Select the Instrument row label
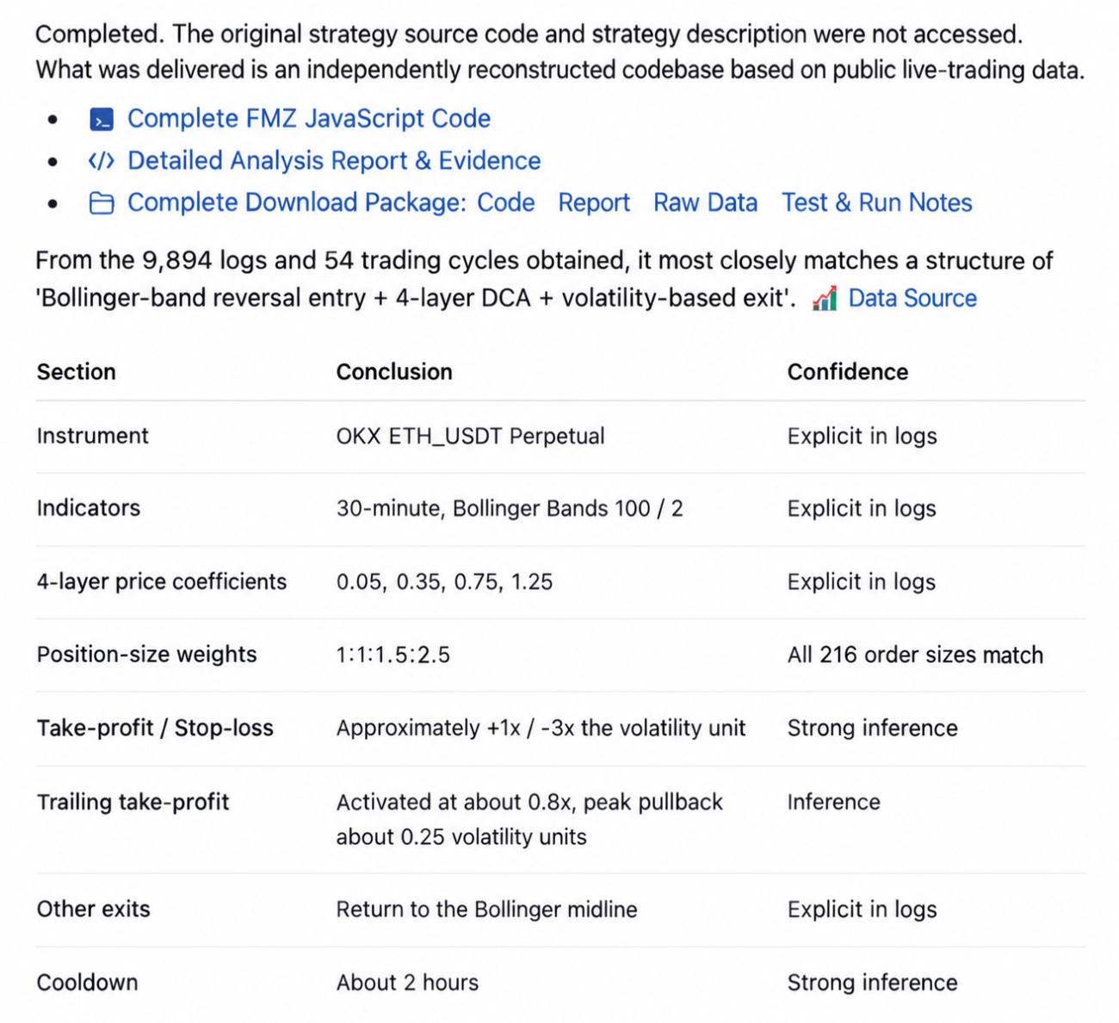Screen dimensions: 1119x1023 (92, 436)
